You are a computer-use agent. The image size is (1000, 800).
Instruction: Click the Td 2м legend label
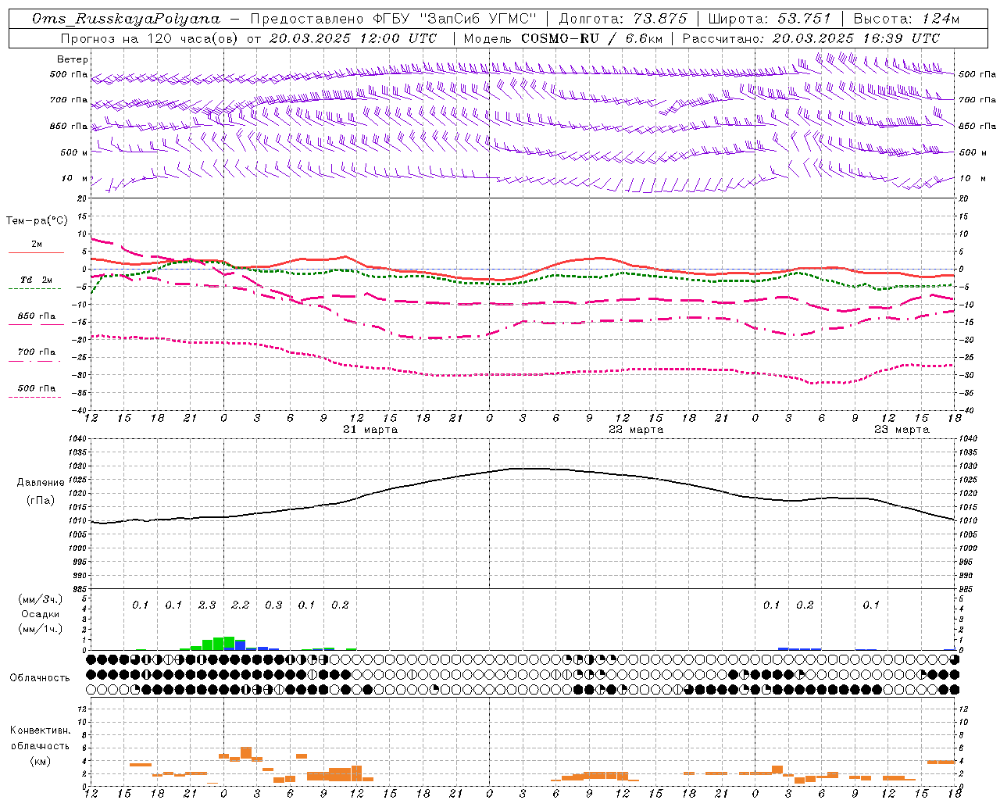tap(36, 280)
